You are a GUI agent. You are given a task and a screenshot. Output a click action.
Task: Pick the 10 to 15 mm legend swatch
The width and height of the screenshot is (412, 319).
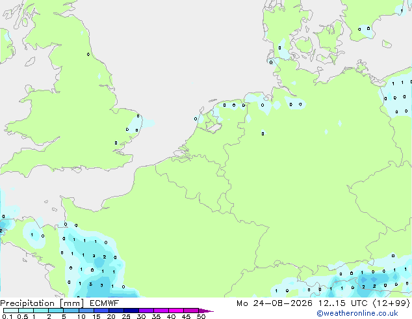click(x=86, y=311)
